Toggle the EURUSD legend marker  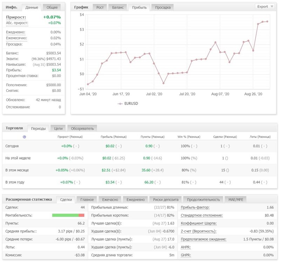click(x=120, y=104)
